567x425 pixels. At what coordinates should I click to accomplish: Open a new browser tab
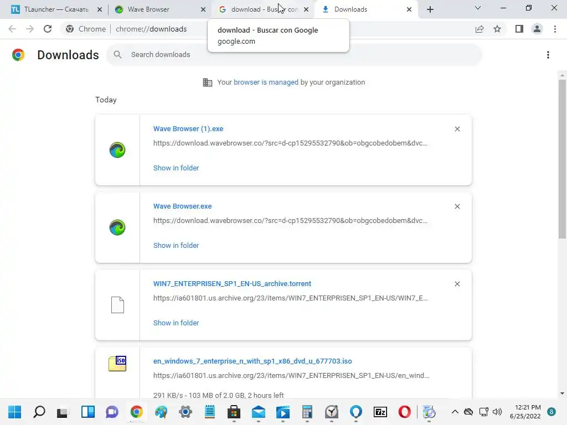click(430, 10)
